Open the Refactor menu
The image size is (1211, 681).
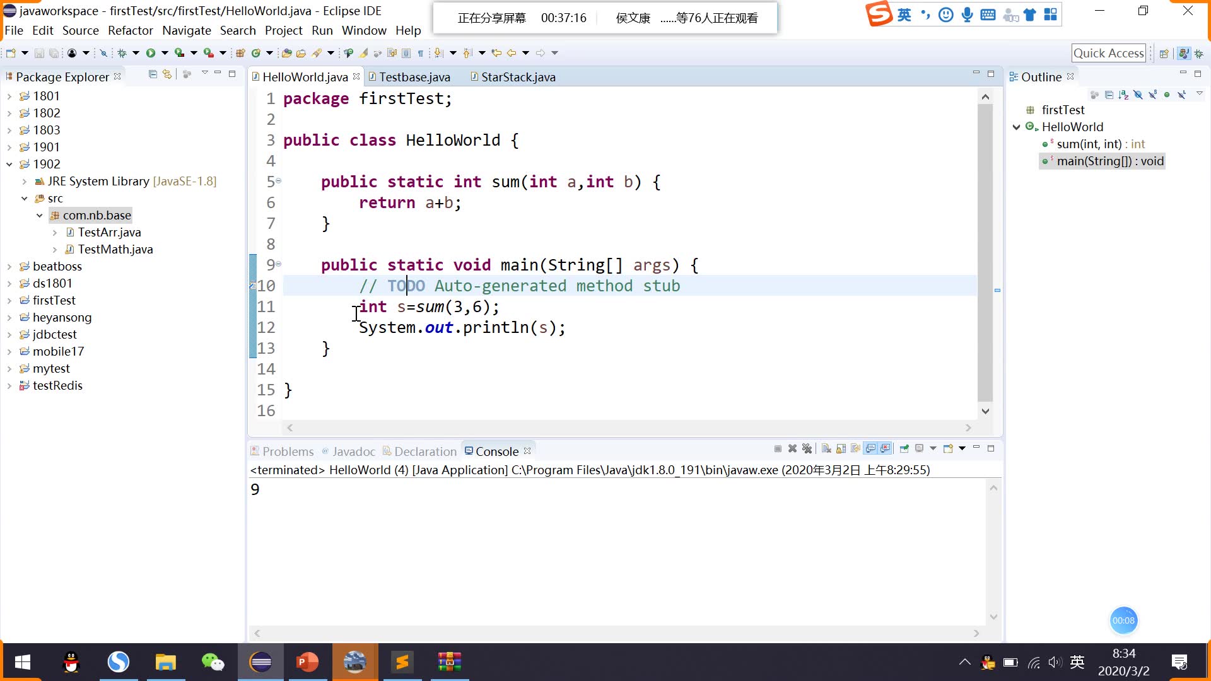pyautogui.click(x=130, y=30)
